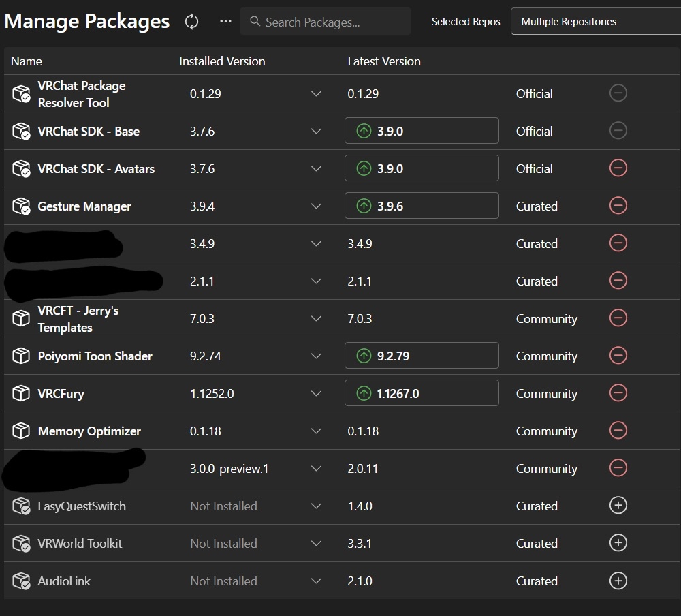Click the refresh packages icon
Screen dimensions: 681x616
click(x=192, y=22)
